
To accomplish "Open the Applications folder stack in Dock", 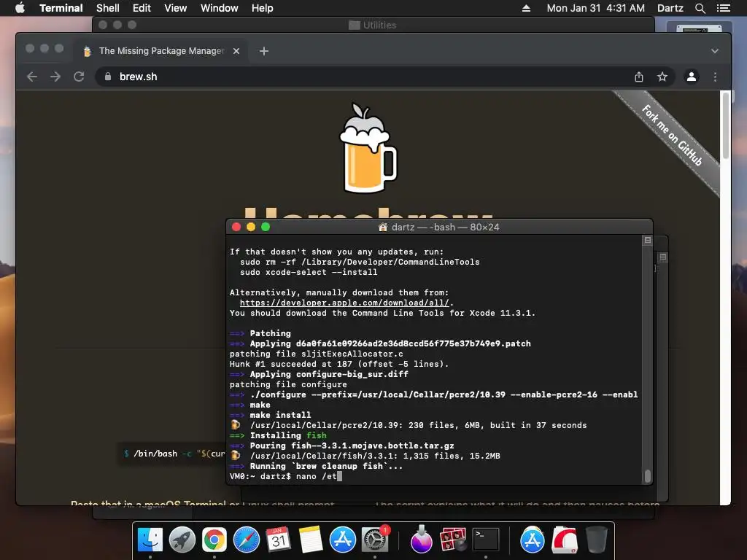I will 532,540.
